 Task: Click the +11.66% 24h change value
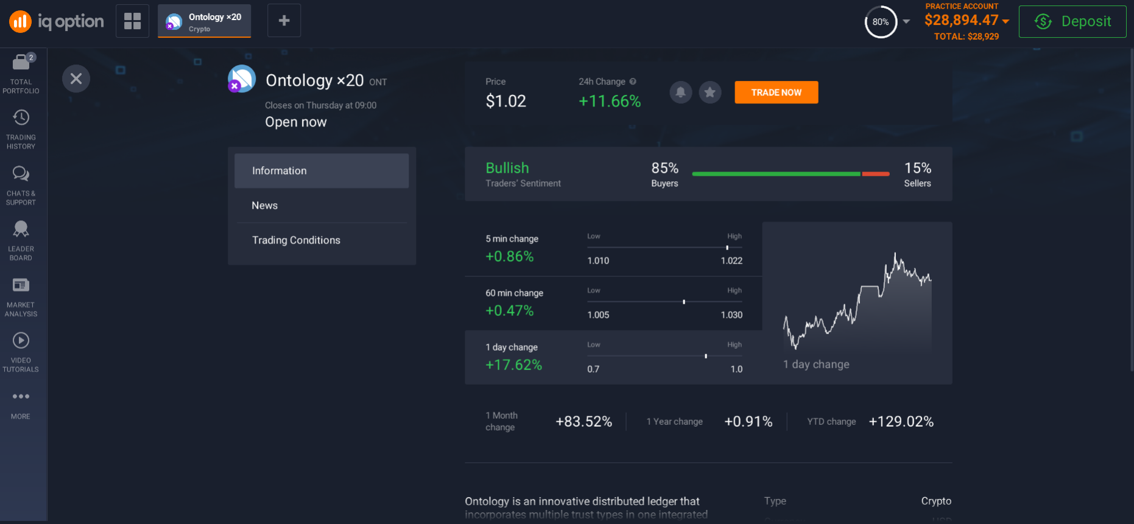click(x=610, y=101)
